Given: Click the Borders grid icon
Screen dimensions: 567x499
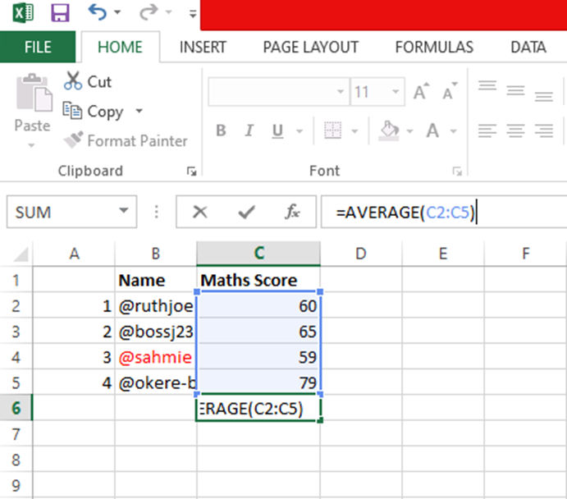Looking at the screenshot, I should (x=332, y=130).
